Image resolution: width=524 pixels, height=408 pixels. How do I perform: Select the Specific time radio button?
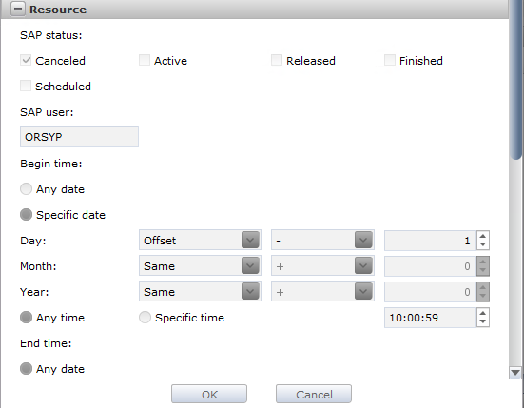(146, 318)
